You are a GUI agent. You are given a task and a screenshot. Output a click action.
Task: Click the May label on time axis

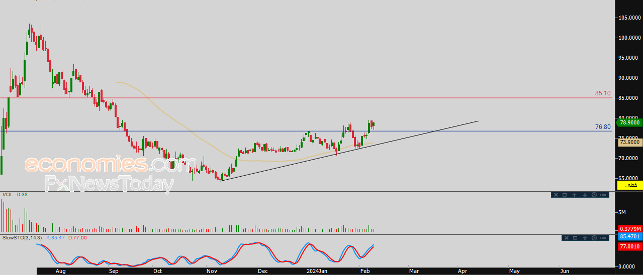point(514,271)
